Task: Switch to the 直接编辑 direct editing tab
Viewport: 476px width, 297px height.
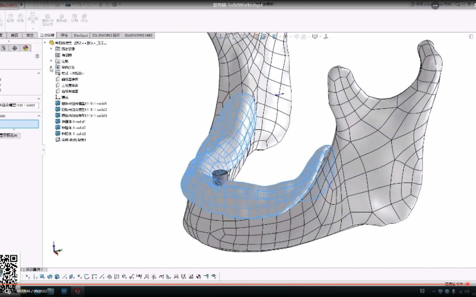Action: (47, 35)
